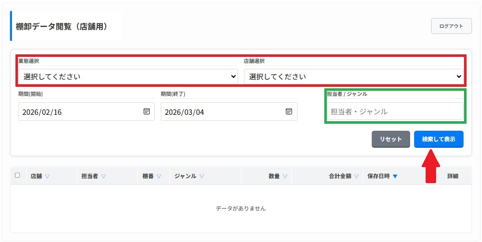Open the 業態選択 dropdown
Viewport: 482px width, 242px height.
128,76
